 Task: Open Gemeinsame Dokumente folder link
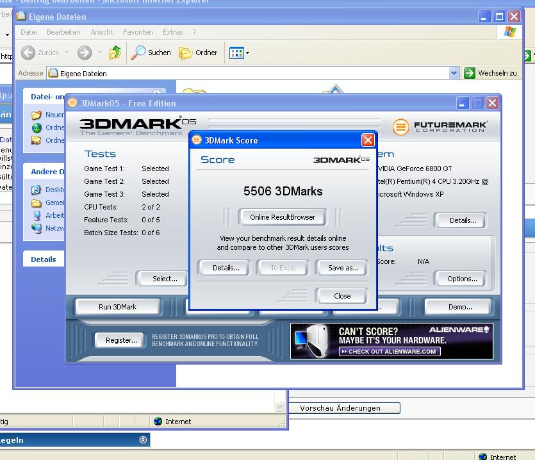(54, 202)
